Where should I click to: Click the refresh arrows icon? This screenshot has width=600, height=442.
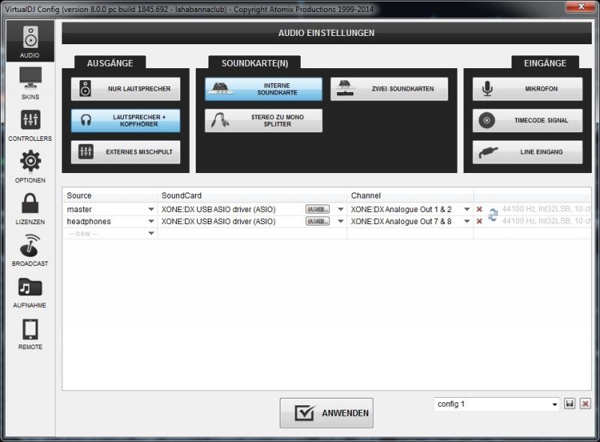493,215
